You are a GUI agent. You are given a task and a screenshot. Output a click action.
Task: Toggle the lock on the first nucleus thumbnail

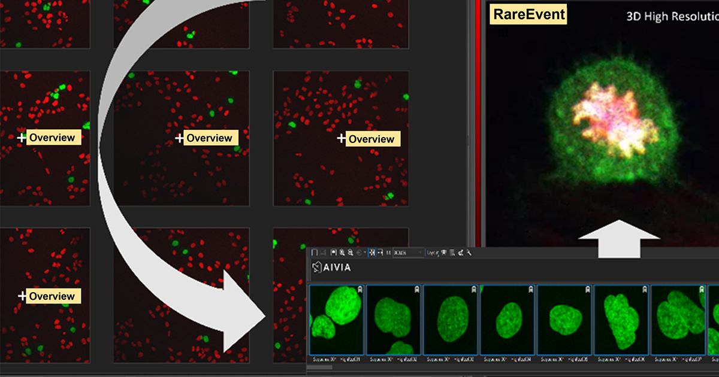tap(359, 288)
